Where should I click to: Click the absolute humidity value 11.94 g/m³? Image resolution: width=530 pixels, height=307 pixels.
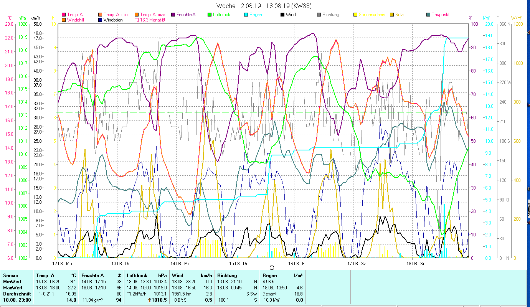92,300
